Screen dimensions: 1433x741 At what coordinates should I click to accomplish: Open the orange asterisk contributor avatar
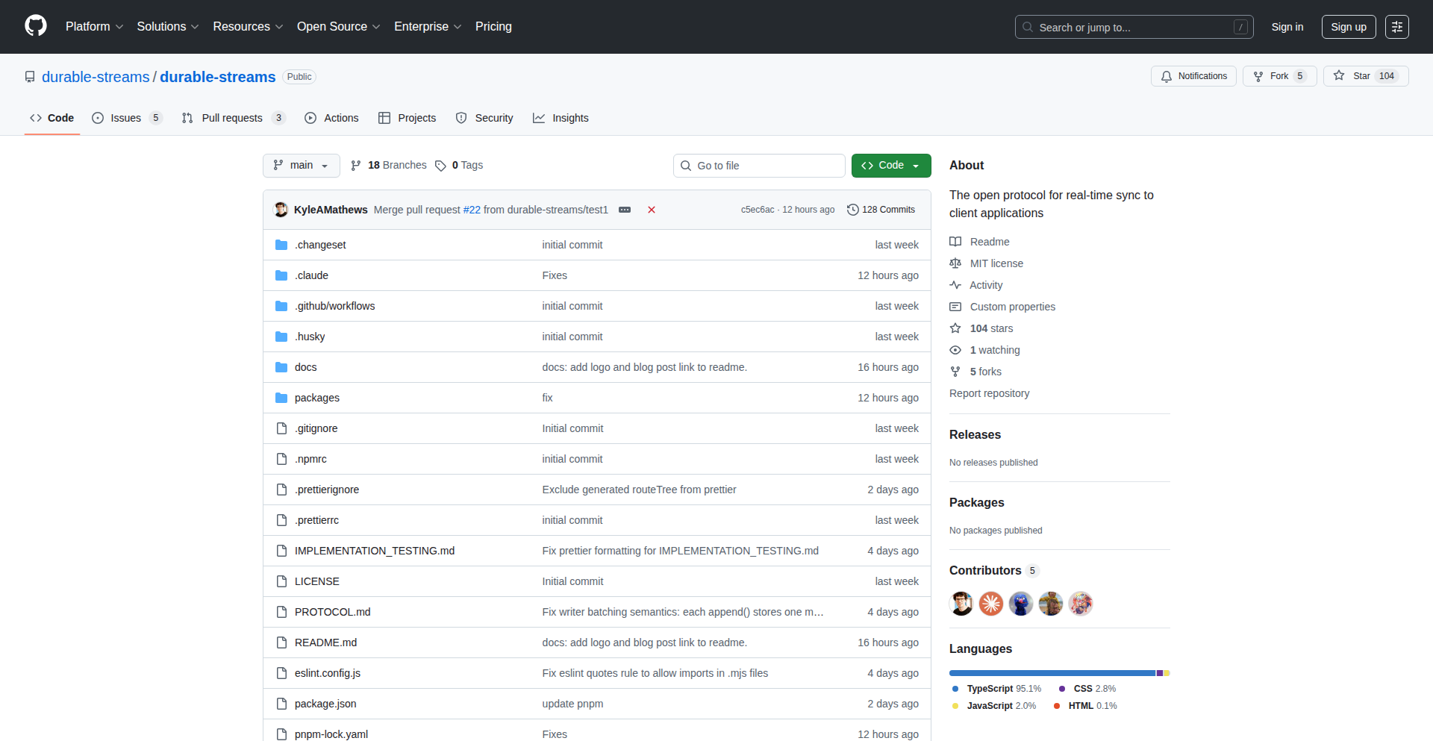991,604
